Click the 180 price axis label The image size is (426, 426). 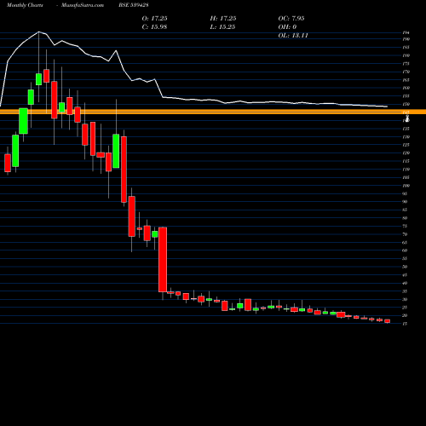(406, 55)
